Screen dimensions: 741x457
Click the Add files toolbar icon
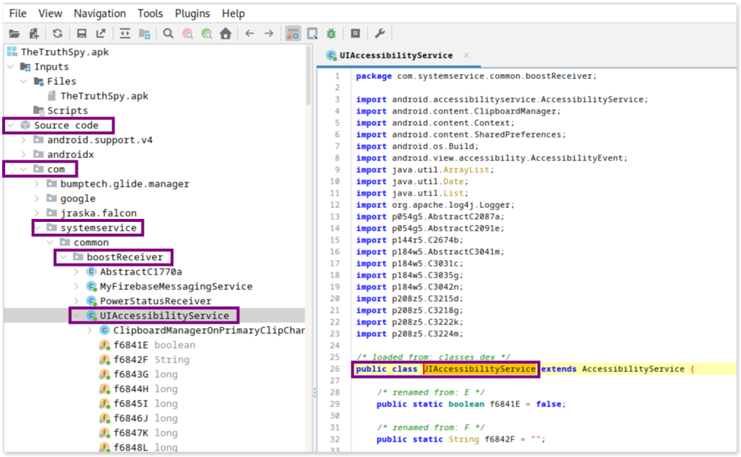point(33,34)
